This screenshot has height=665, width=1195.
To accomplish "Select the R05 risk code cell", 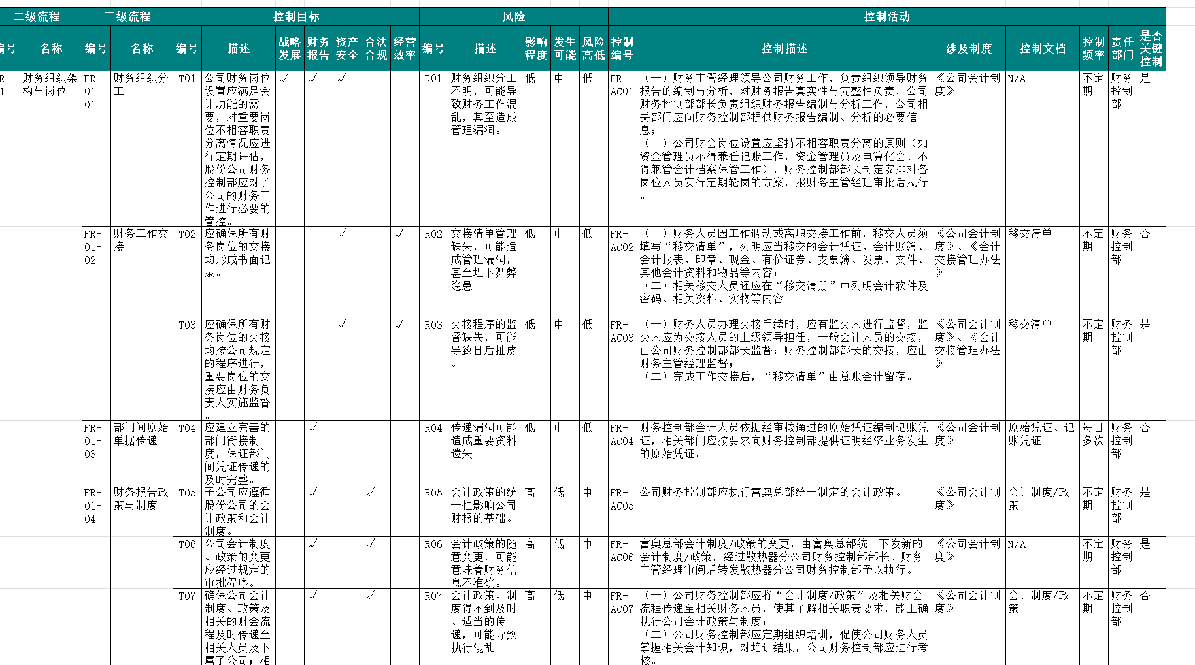I will (433, 510).
